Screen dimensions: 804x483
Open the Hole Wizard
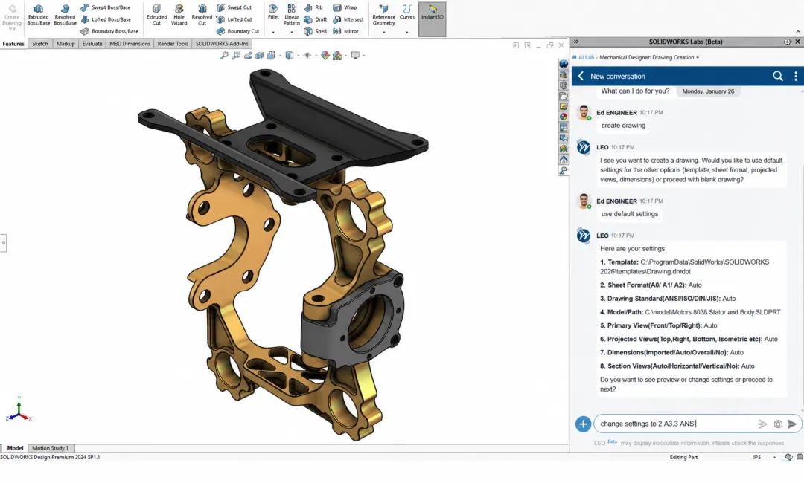click(x=179, y=15)
